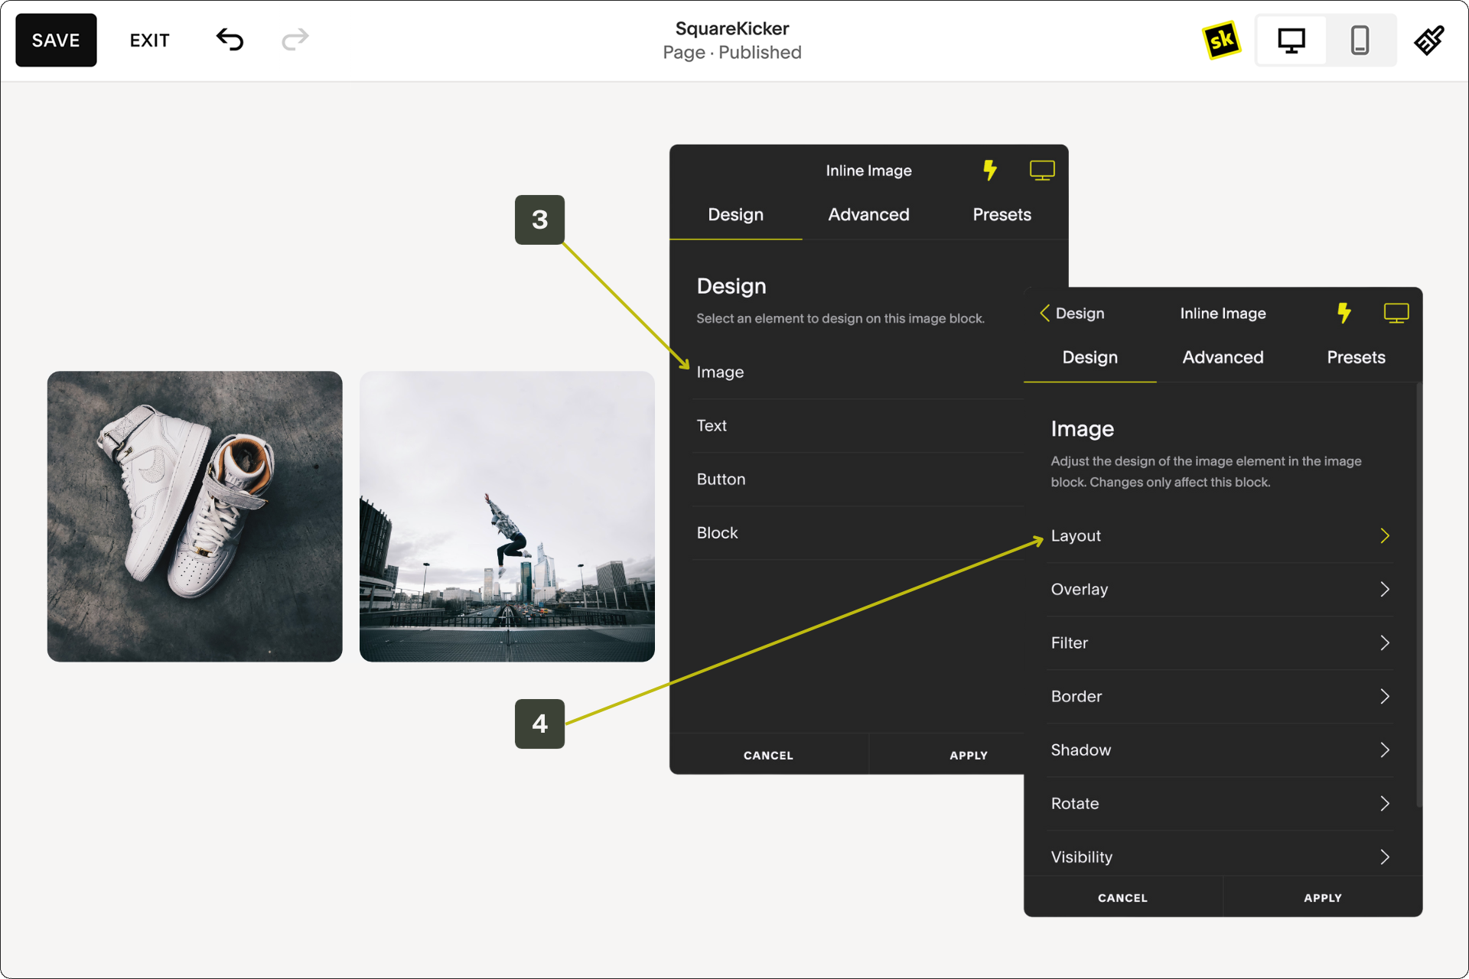The width and height of the screenshot is (1469, 979).
Task: Select the Block element option
Action: (717, 532)
